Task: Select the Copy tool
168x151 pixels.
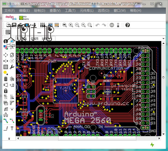Action: (12, 55)
